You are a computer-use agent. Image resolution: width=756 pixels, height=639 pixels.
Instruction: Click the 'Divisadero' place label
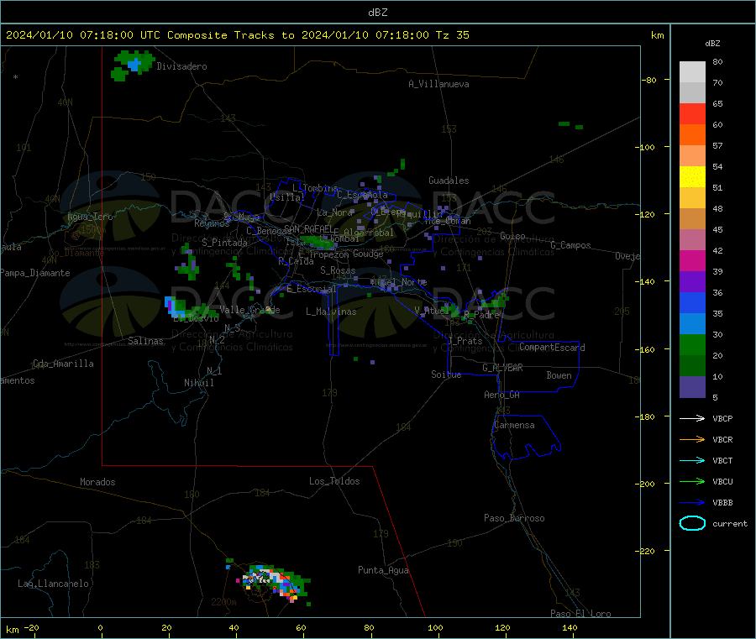(181, 66)
